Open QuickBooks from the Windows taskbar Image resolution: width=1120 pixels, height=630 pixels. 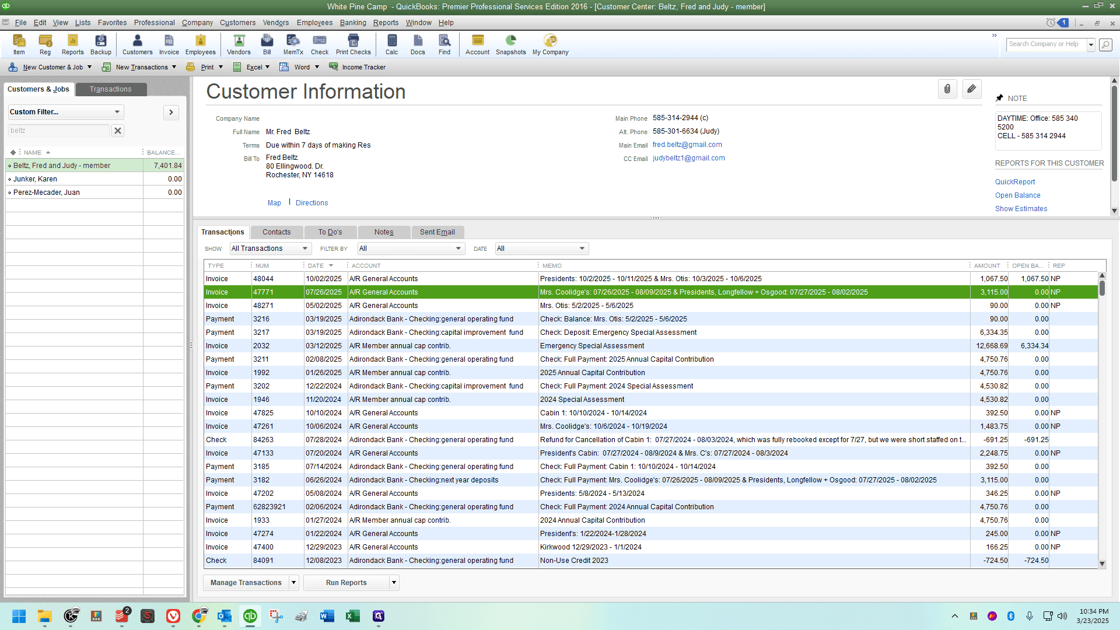250,616
